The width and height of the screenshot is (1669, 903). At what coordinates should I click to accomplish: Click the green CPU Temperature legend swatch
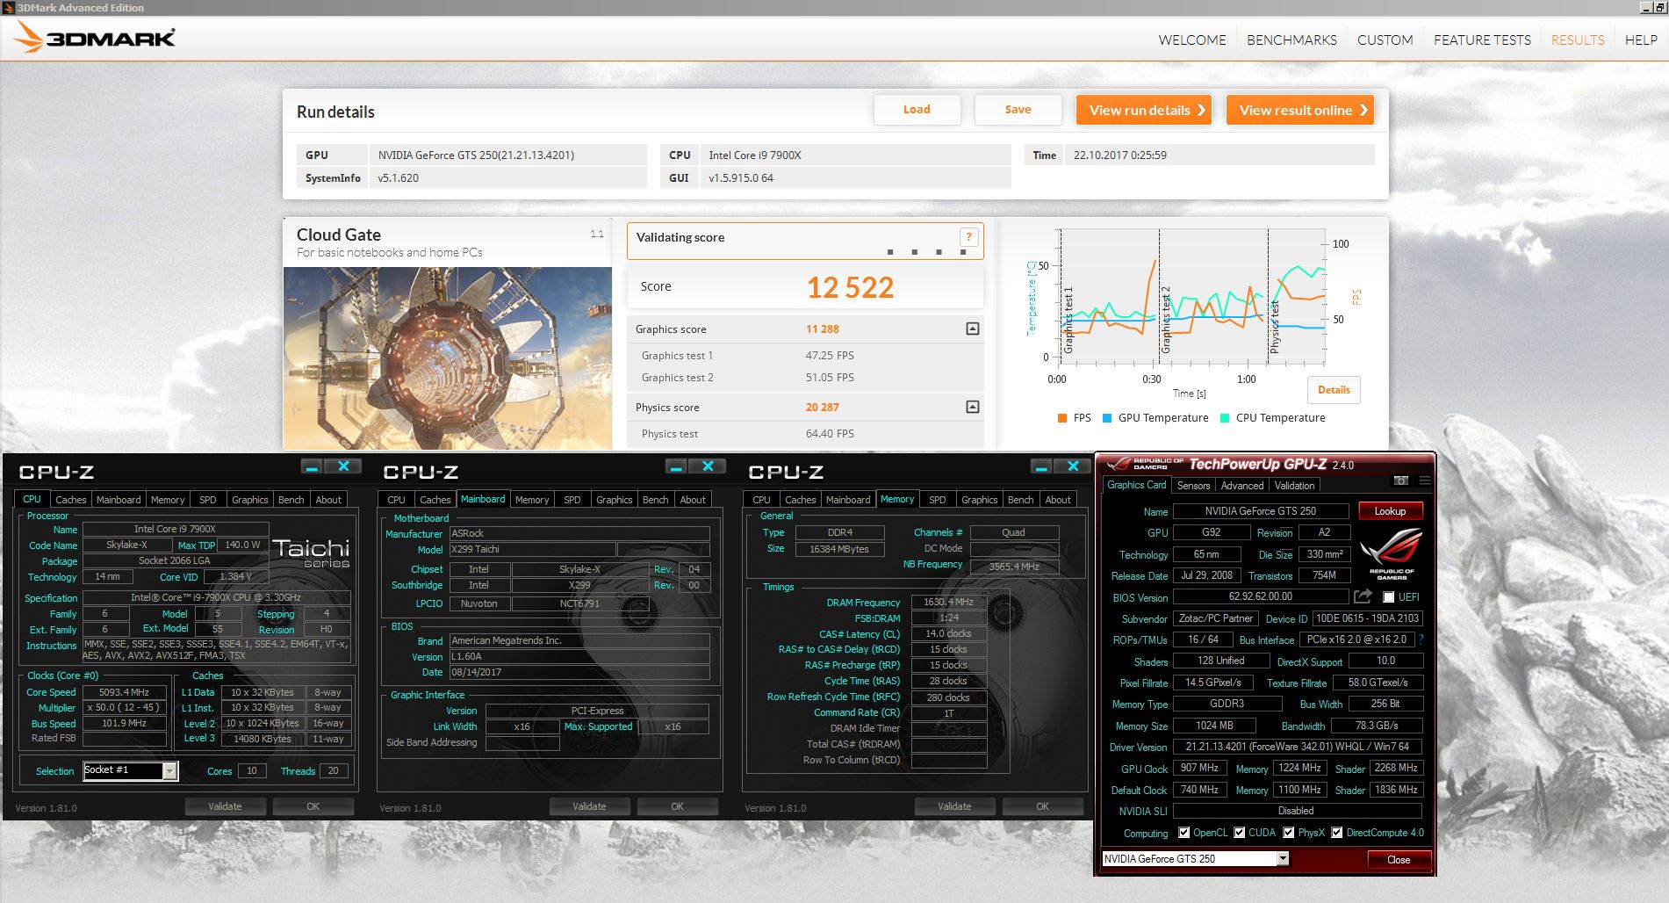click(1225, 418)
